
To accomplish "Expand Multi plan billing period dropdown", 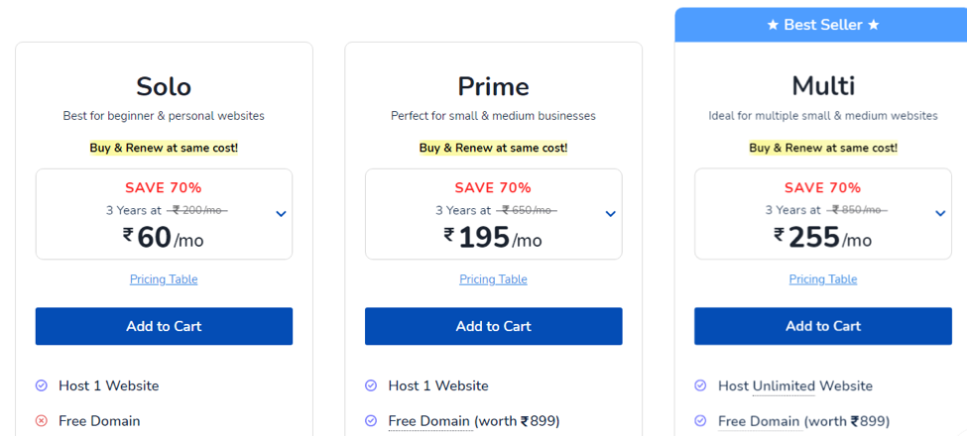I will [940, 214].
